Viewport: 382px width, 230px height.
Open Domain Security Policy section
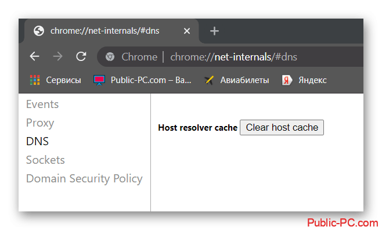(84, 179)
